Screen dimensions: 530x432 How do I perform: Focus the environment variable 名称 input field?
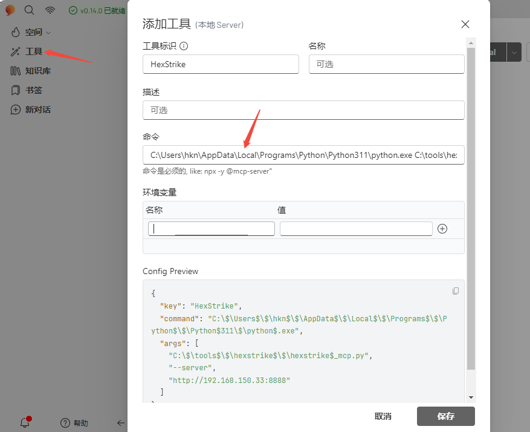pos(211,228)
